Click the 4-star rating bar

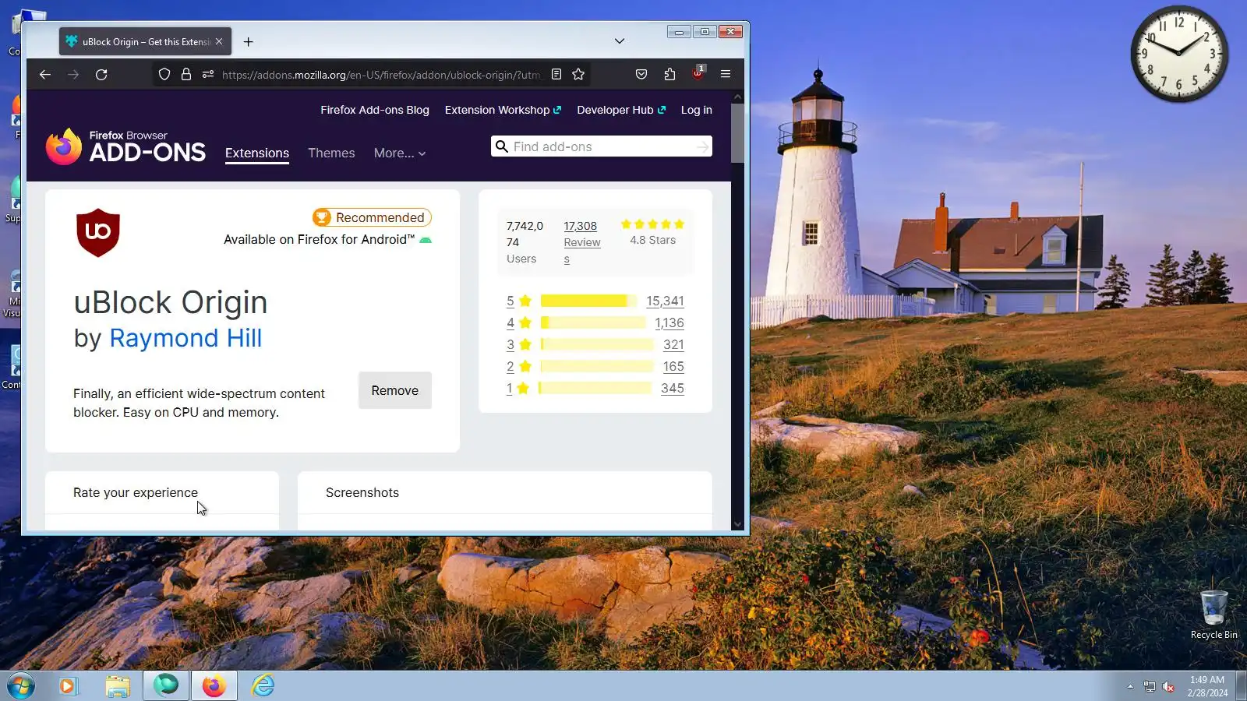tap(593, 322)
